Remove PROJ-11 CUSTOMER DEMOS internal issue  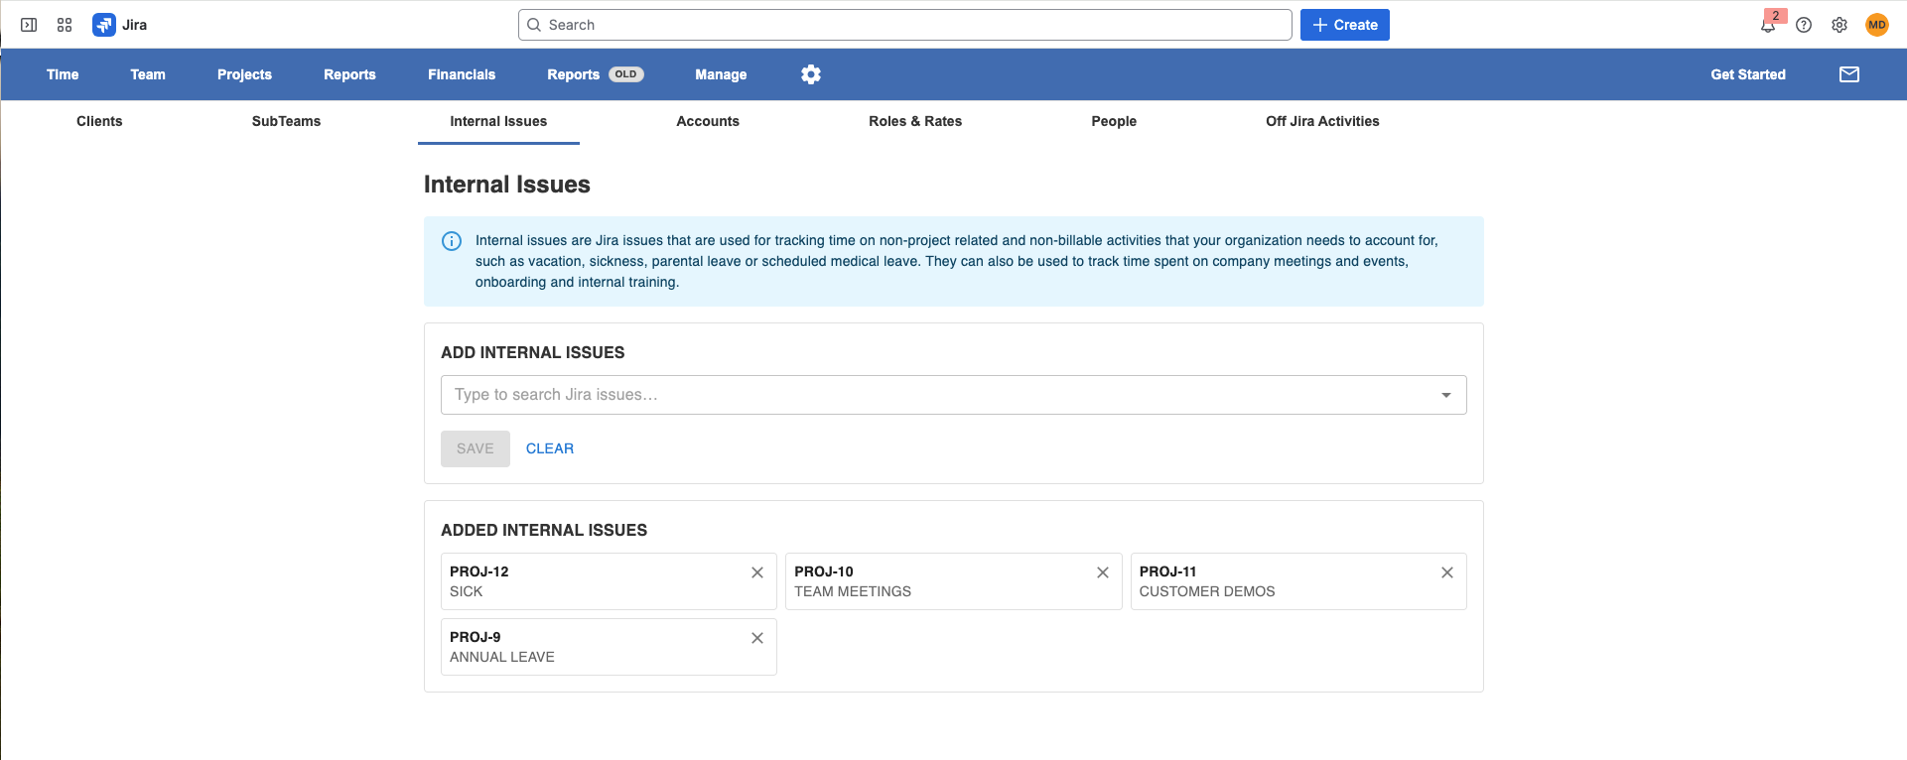pyautogui.click(x=1447, y=572)
